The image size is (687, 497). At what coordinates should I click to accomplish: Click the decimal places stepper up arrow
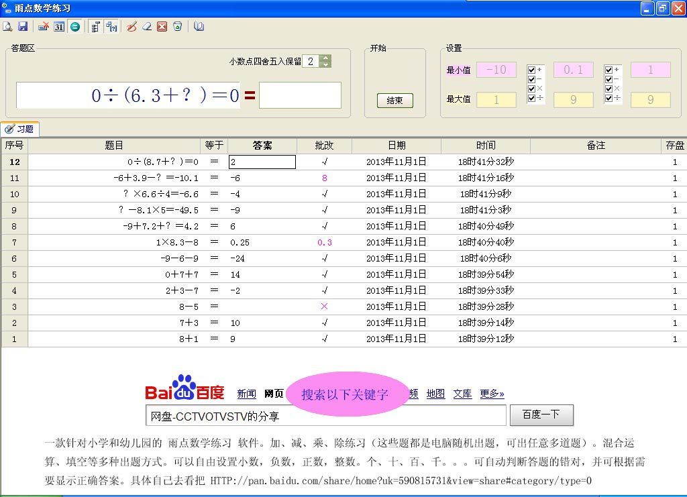pos(325,57)
